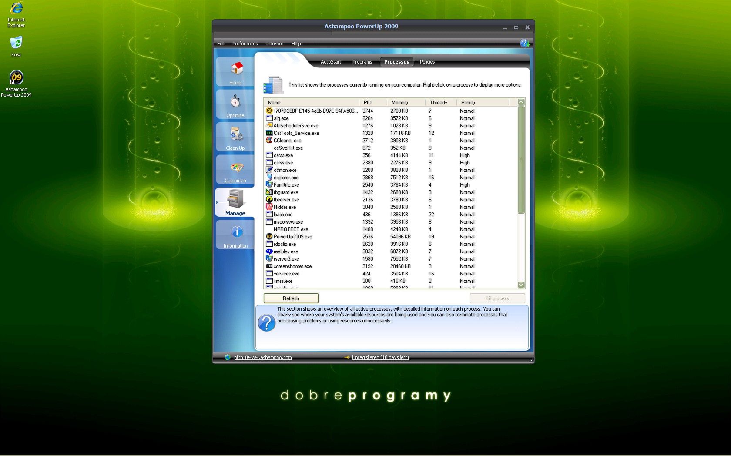This screenshot has width=731, height=456.
Task: Click the key icon beside Unregistered
Action: click(x=347, y=357)
